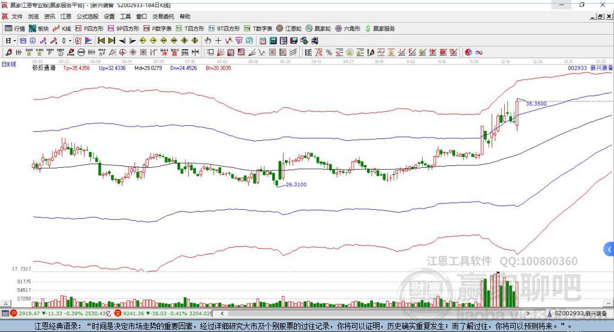This screenshot has height=332, width=614.
Task: Click the 沪 Shanghai index badge
Action: pyautogui.click(x=14, y=313)
